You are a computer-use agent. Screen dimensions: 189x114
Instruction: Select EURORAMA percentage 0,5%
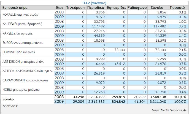coord(183,40)
